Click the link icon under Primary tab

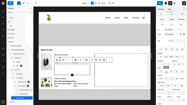(172, 25)
